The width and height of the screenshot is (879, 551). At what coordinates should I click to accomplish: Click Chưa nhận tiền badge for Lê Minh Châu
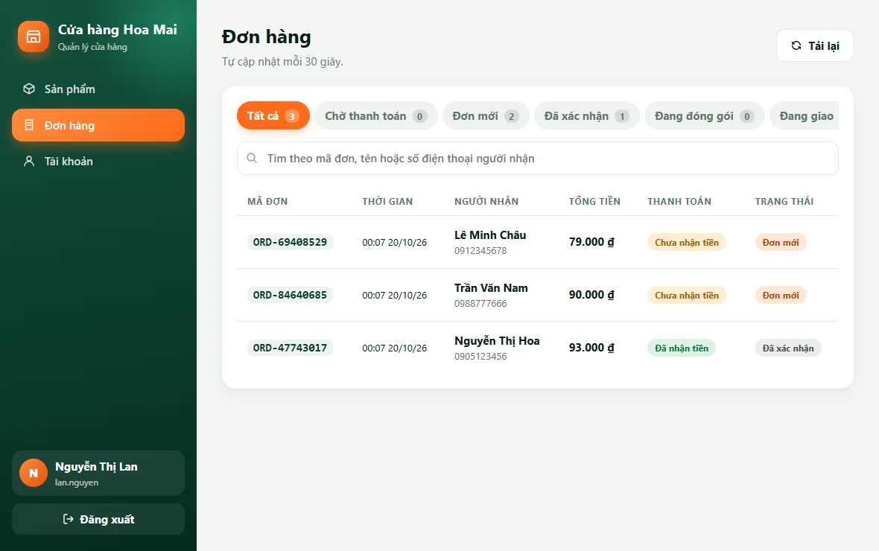point(687,242)
